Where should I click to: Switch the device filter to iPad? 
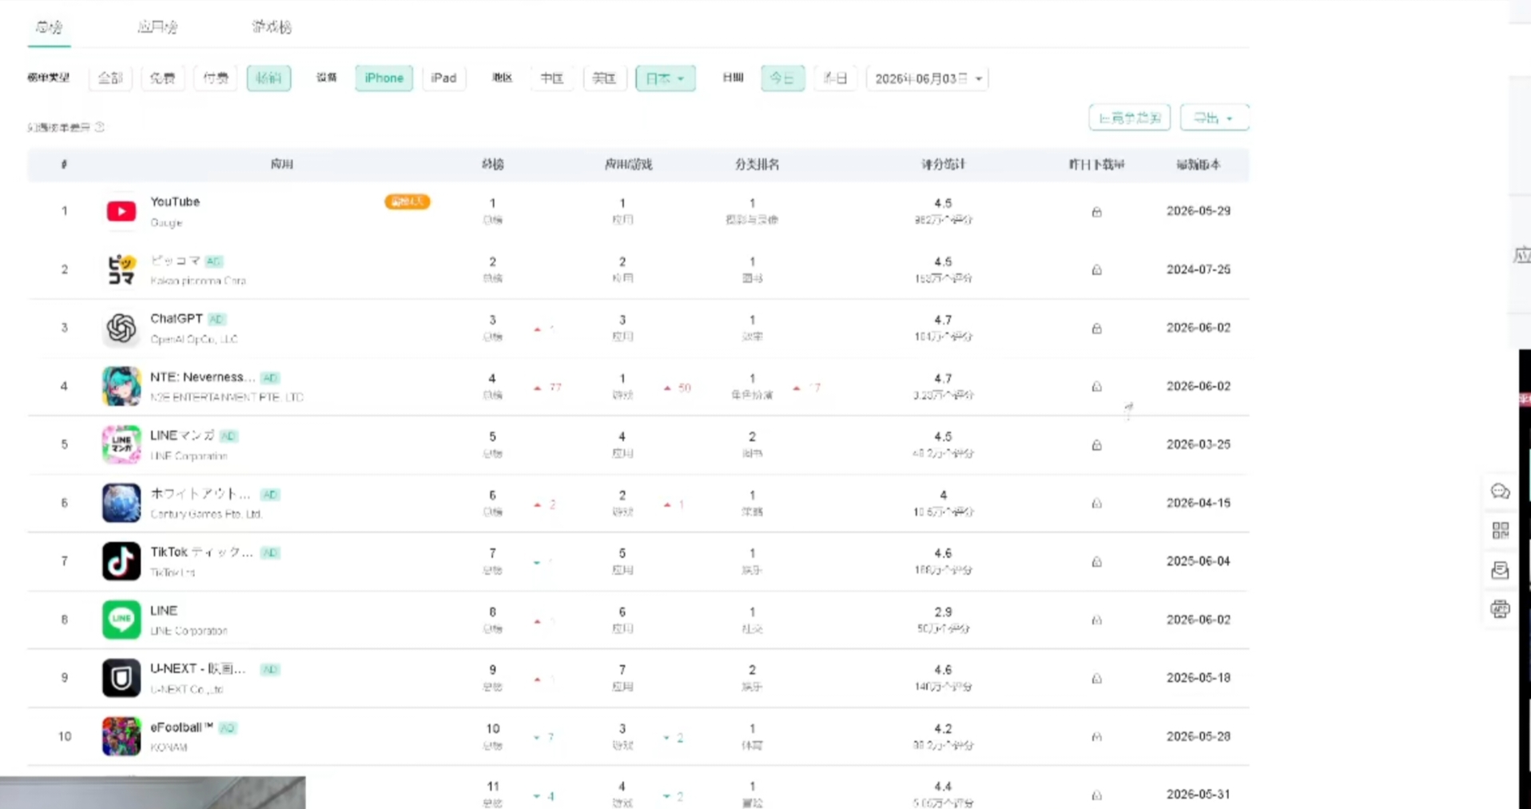tap(443, 78)
